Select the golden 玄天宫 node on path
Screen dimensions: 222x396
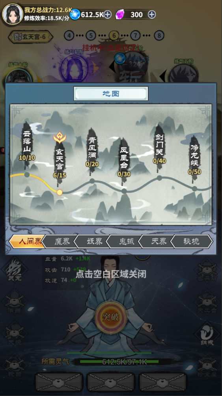(60, 192)
